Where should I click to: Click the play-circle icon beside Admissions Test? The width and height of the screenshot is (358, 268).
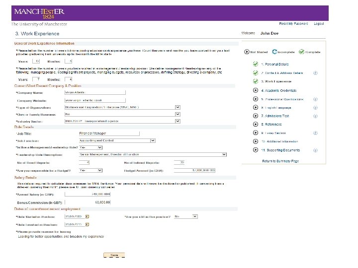[256, 116]
